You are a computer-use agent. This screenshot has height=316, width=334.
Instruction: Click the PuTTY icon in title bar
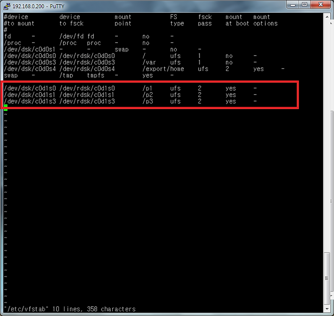click(x=6, y=6)
